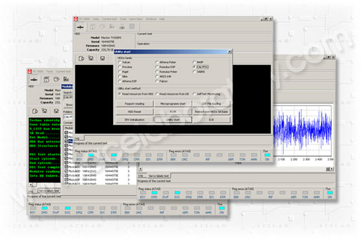Viewport: 361px width, 240px height.
Task: Click the first log icon above the black terminal in front window
Action: [x=81, y=58]
